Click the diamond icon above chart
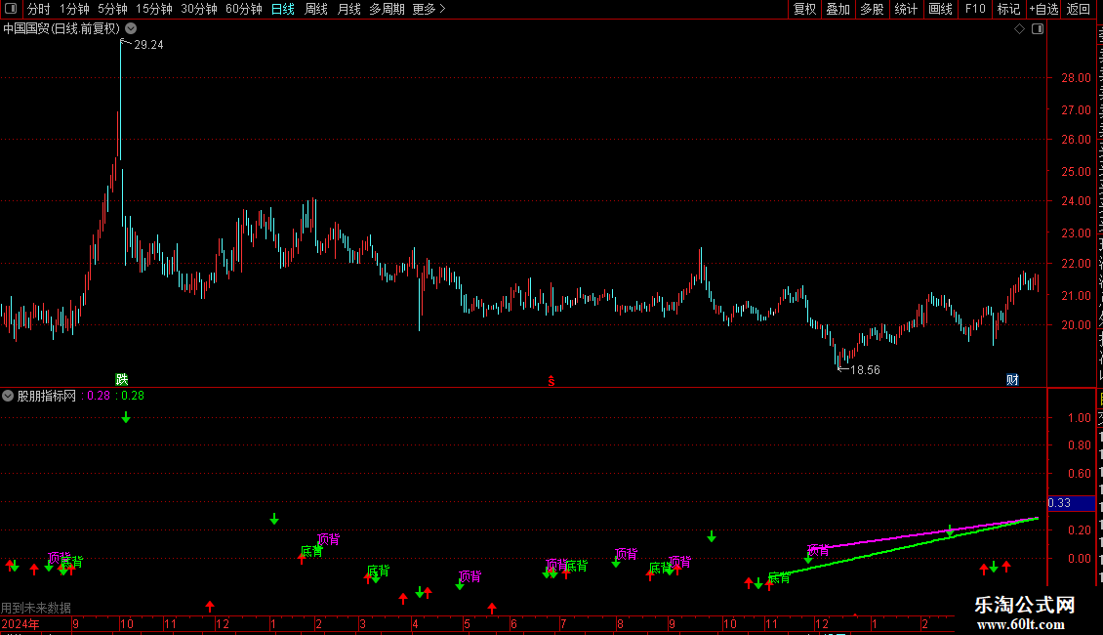The width and height of the screenshot is (1103, 635). pyautogui.click(x=1019, y=29)
